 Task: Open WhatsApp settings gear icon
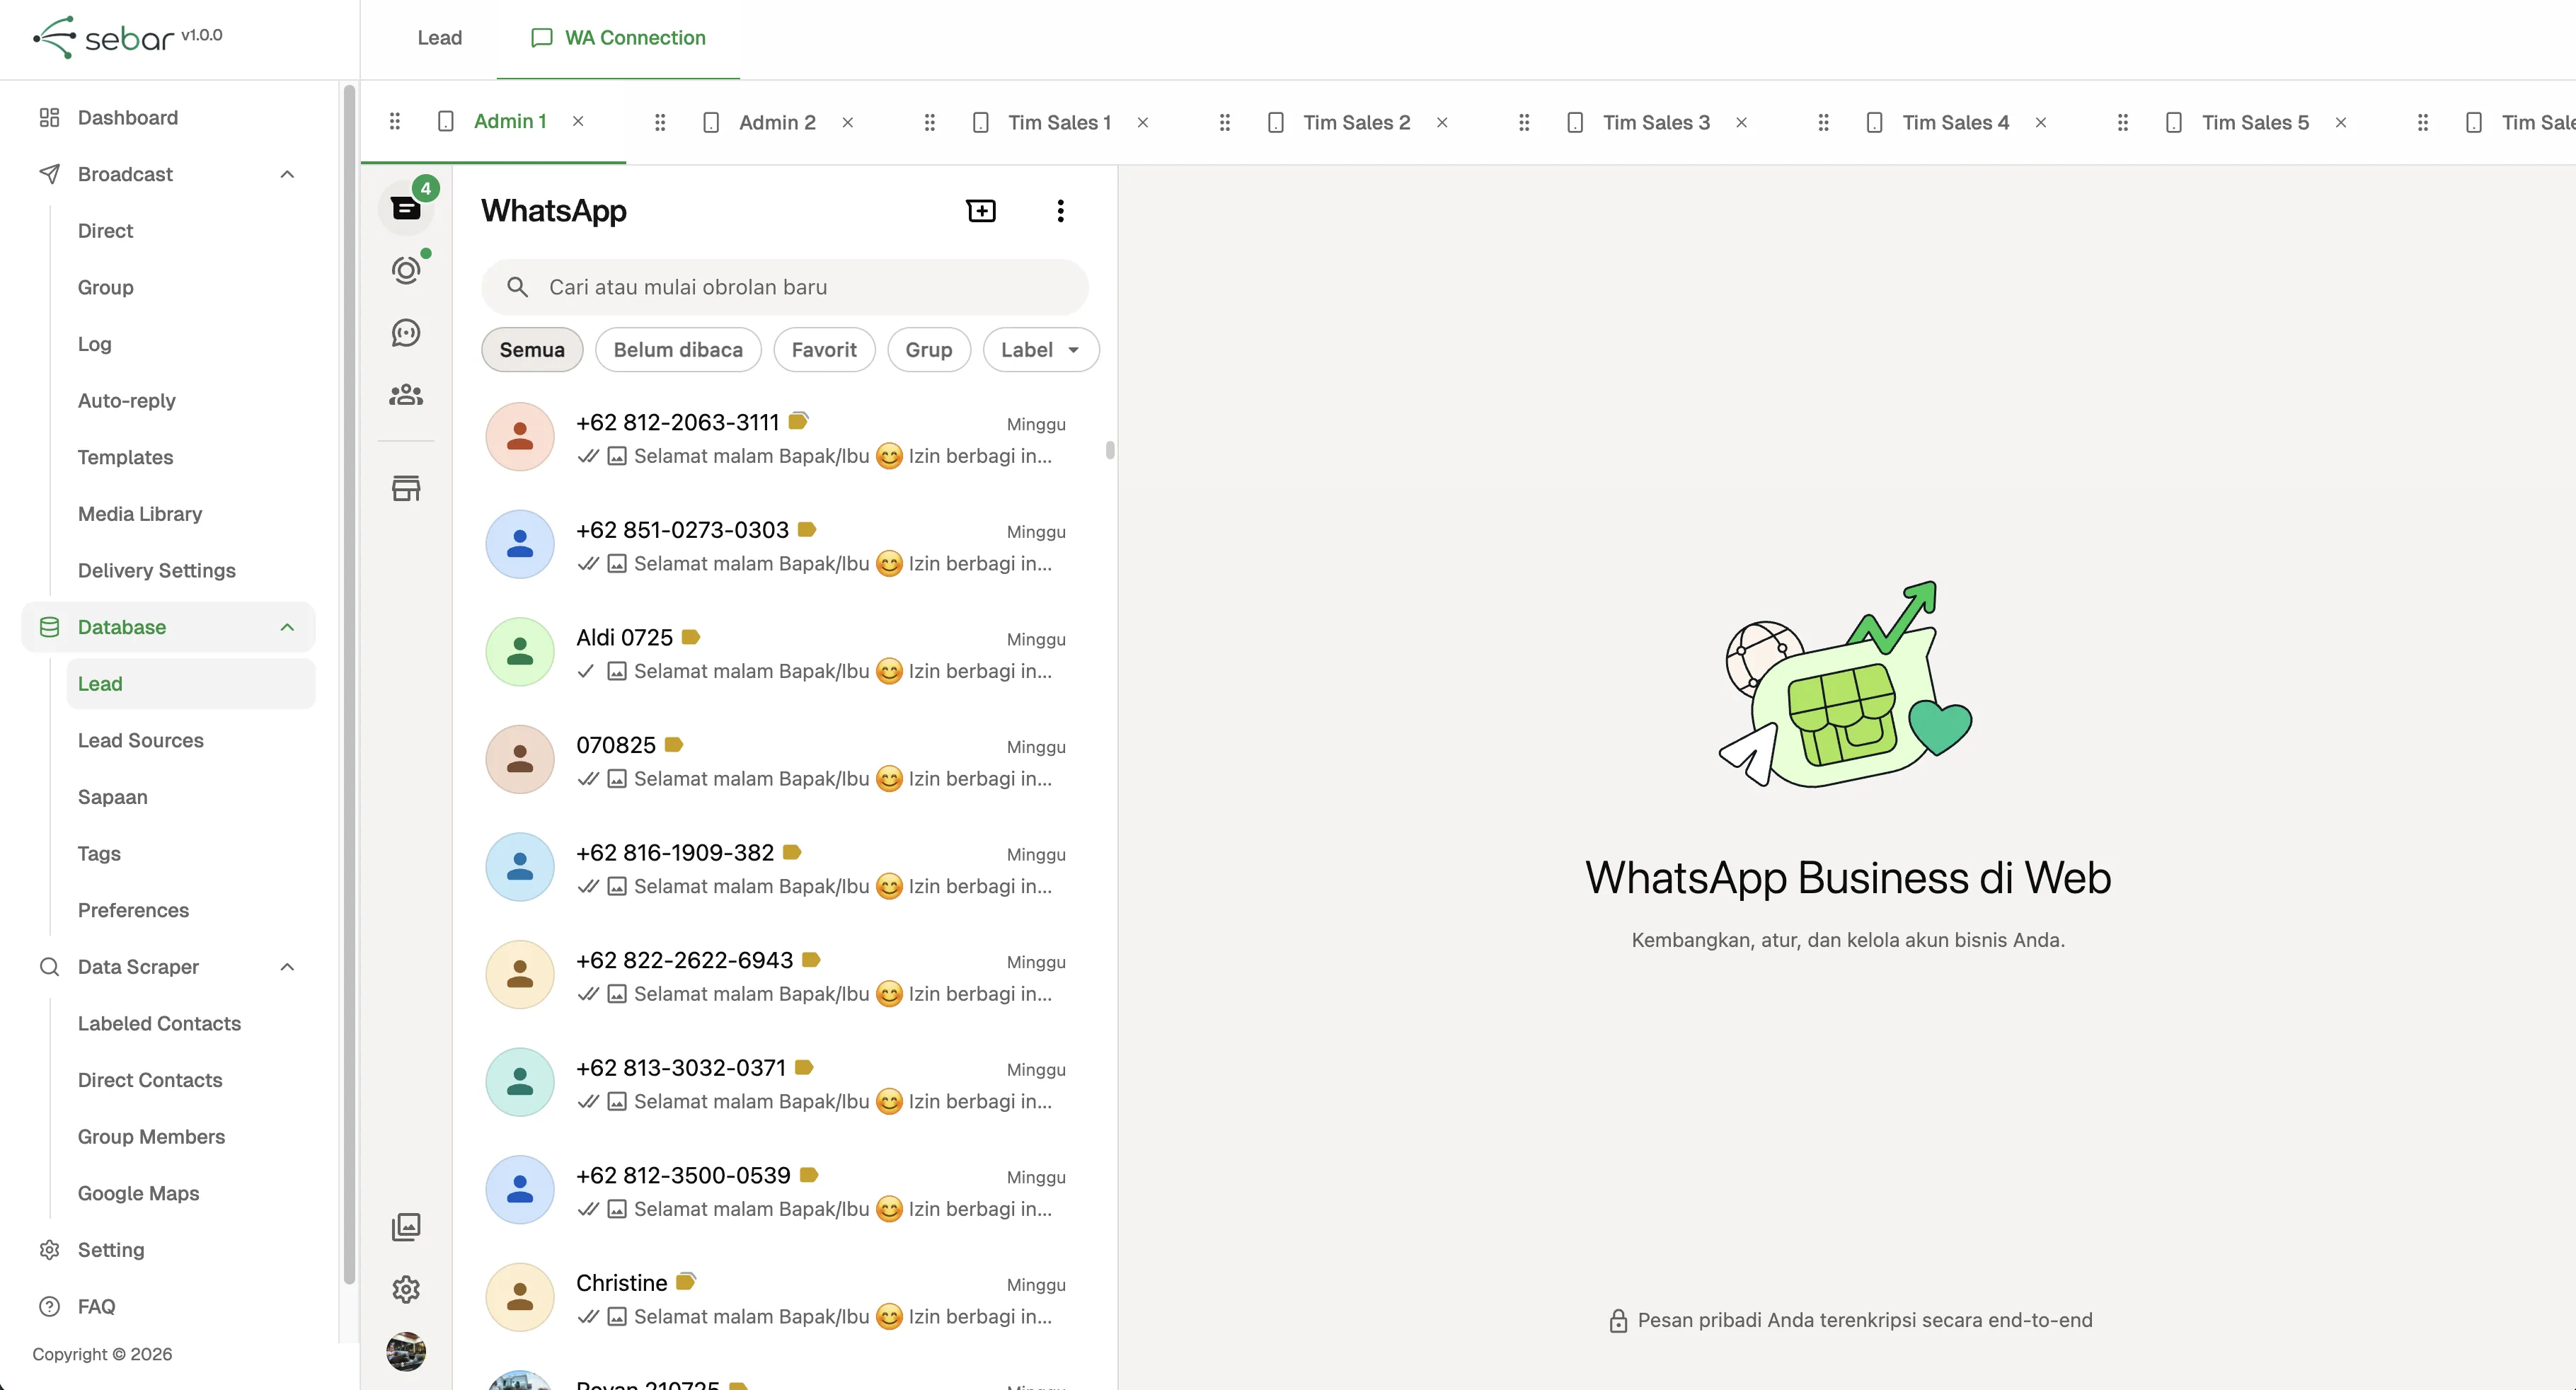pyautogui.click(x=406, y=1289)
